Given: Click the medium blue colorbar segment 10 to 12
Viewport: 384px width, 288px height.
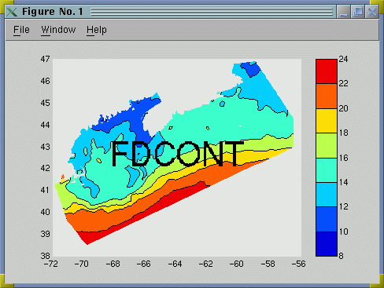Looking at the screenshot, I should tap(327, 219).
